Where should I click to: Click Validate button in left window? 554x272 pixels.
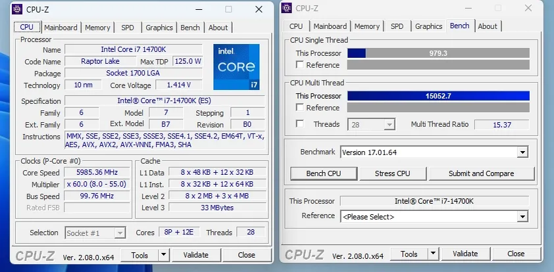[x=195, y=255]
